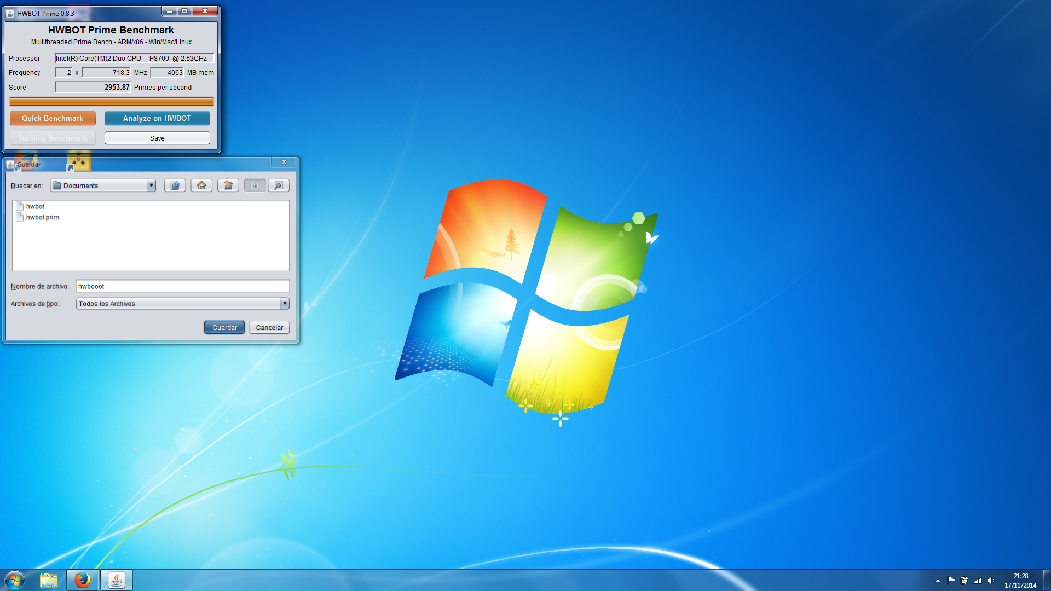Create a new folder in Guardar dialog
The width and height of the screenshot is (1051, 591).
pos(228,186)
